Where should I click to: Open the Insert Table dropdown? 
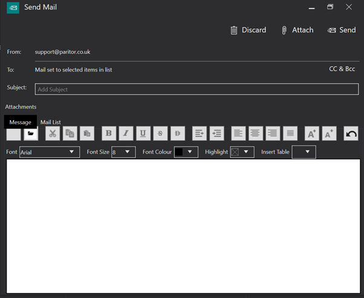304,152
